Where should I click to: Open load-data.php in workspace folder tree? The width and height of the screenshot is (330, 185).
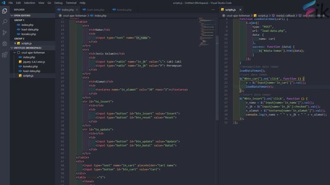(31, 71)
